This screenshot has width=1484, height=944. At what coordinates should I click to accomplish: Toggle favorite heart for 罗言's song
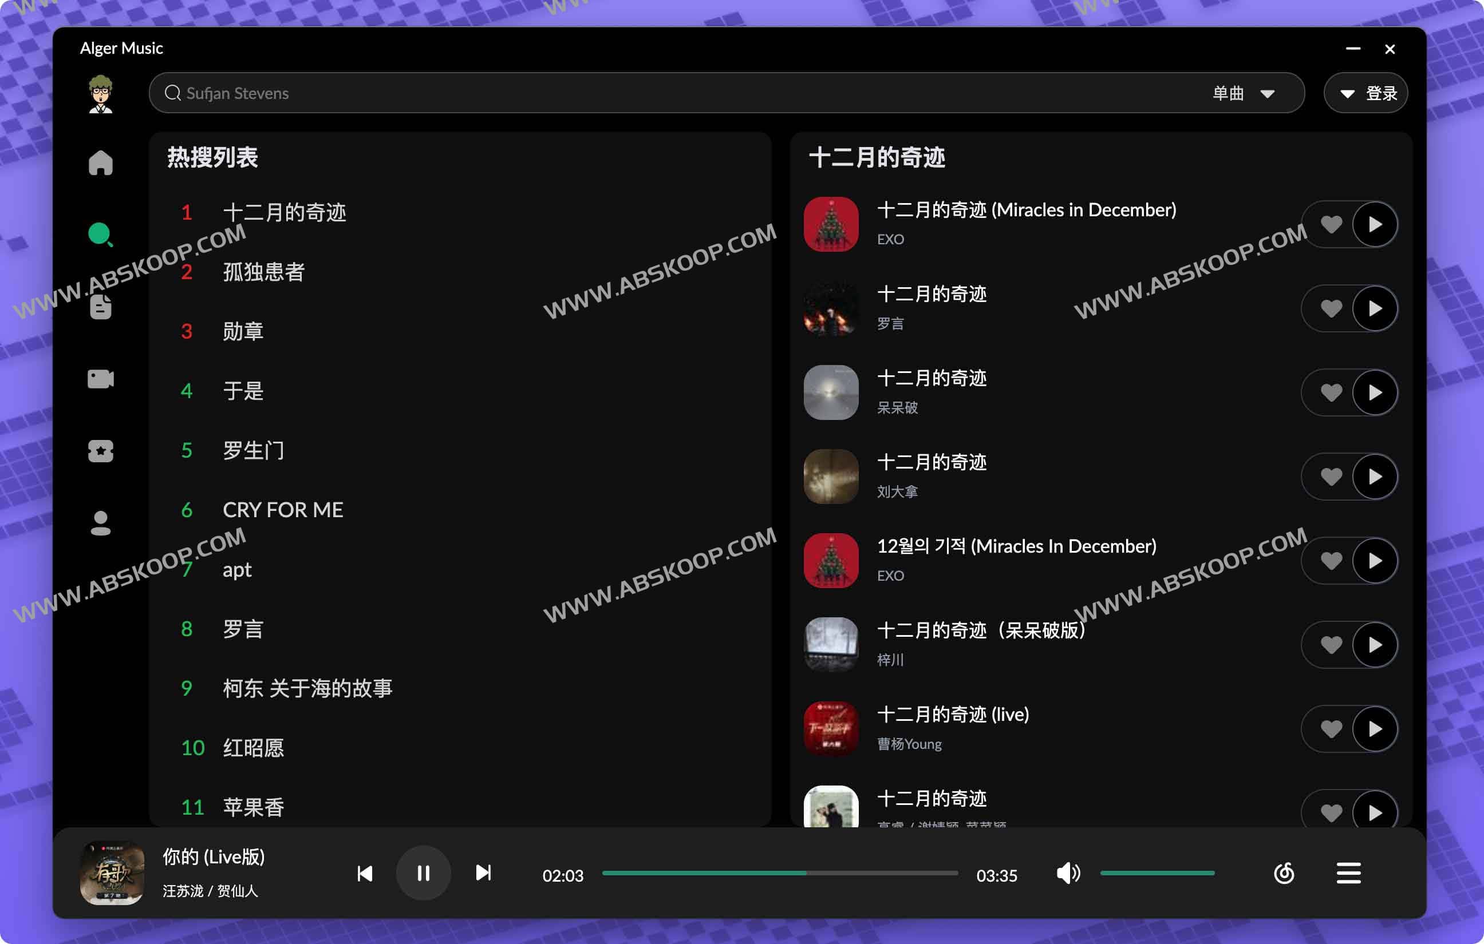pos(1331,308)
